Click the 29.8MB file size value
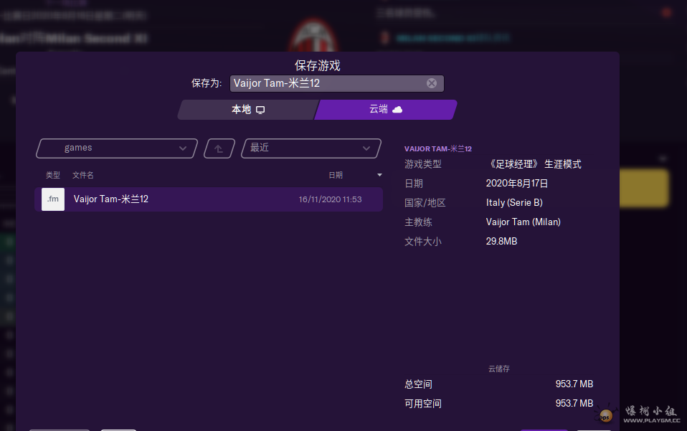 501,242
